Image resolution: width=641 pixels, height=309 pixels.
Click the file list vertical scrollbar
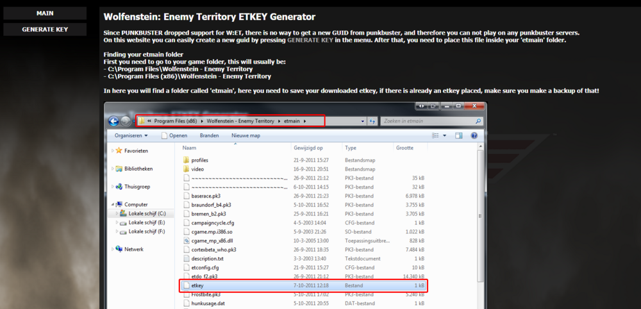(x=480, y=216)
